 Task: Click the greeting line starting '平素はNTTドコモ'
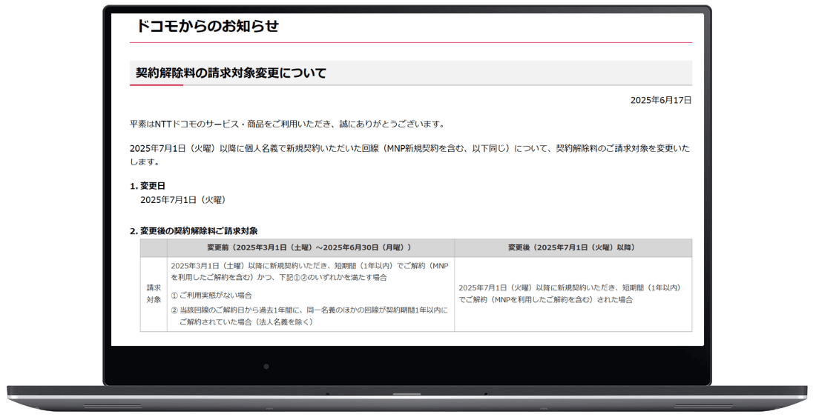pyautogui.click(x=287, y=124)
